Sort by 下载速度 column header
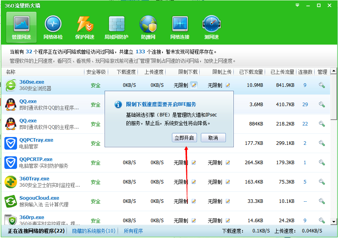This screenshot has width=338, height=238. (126, 72)
